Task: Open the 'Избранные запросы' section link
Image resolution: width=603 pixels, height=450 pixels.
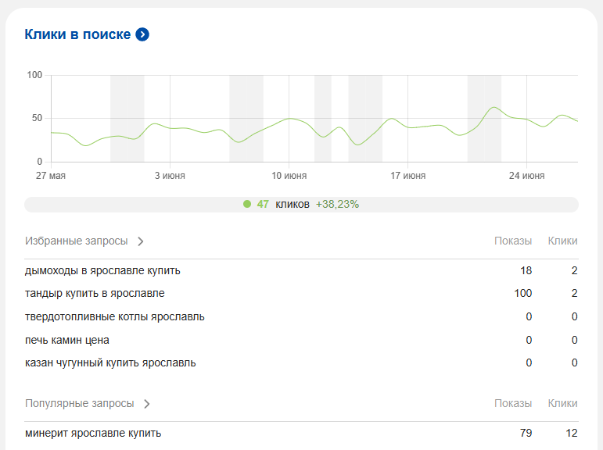Action: tap(76, 241)
